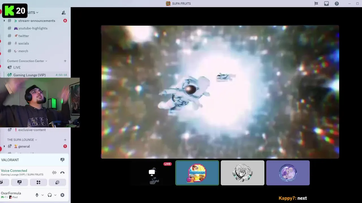Image resolution: width=362 pixels, height=203 pixels.
Task: Click the flag icon in title bar
Action: point(316,4)
